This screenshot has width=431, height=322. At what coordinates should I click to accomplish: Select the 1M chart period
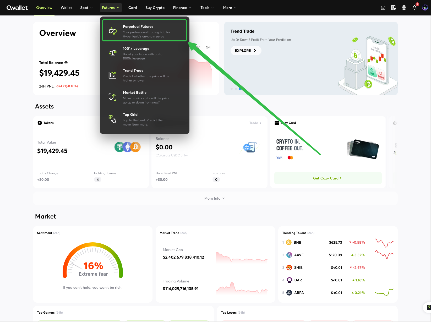pos(208,47)
